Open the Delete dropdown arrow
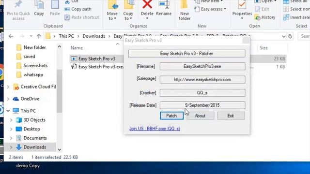Image resolution: width=310 pixels, height=174 pixels. pos(147,18)
